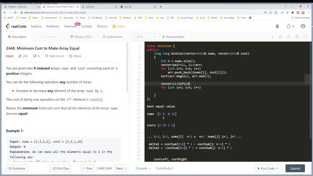
Task: Open the Interview nav item
Action: pyautogui.click(x=70, y=26)
